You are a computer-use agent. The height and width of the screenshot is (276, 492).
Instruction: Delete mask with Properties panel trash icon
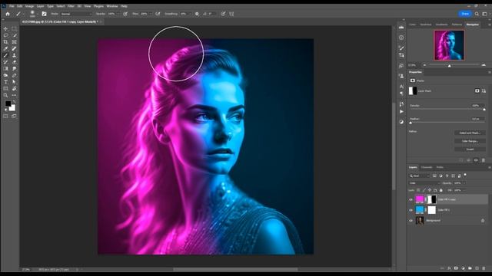pos(484,160)
